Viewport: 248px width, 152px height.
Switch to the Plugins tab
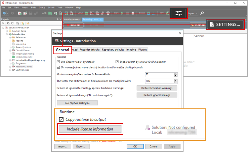pos(143,50)
